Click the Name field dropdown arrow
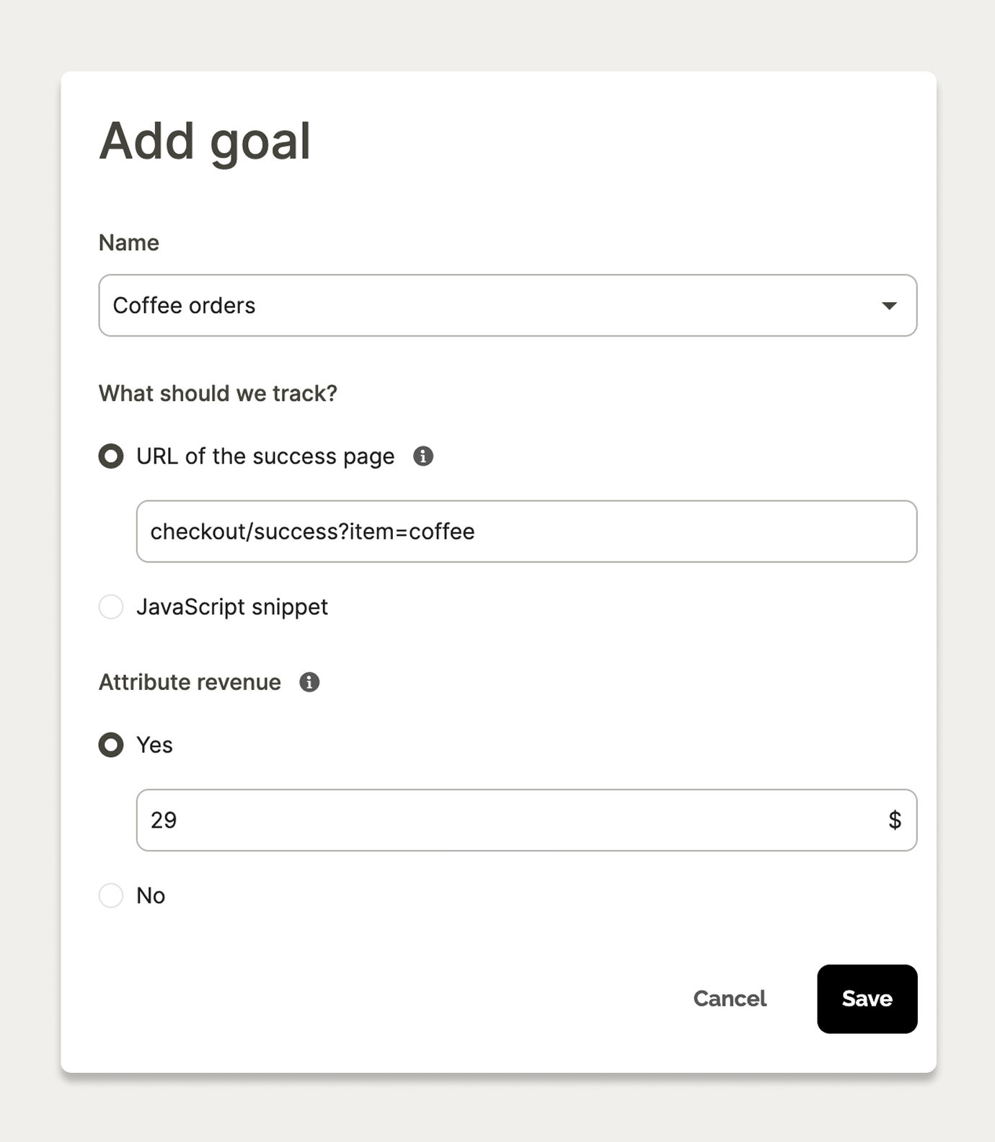Image resolution: width=995 pixels, height=1142 pixels. (x=889, y=306)
